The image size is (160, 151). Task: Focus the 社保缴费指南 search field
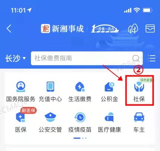(x=87, y=58)
